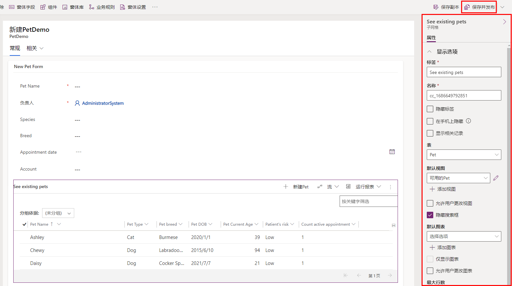Open the default chart dropdown 选择选项
This screenshot has height=286, width=512.
tap(464, 236)
